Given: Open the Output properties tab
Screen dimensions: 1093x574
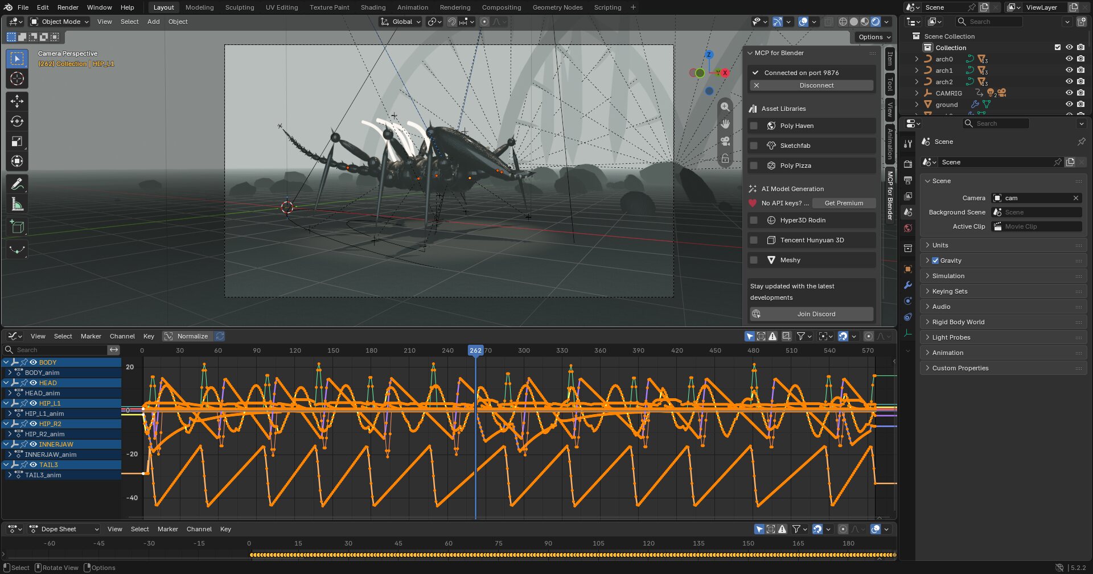Looking at the screenshot, I should [x=908, y=180].
